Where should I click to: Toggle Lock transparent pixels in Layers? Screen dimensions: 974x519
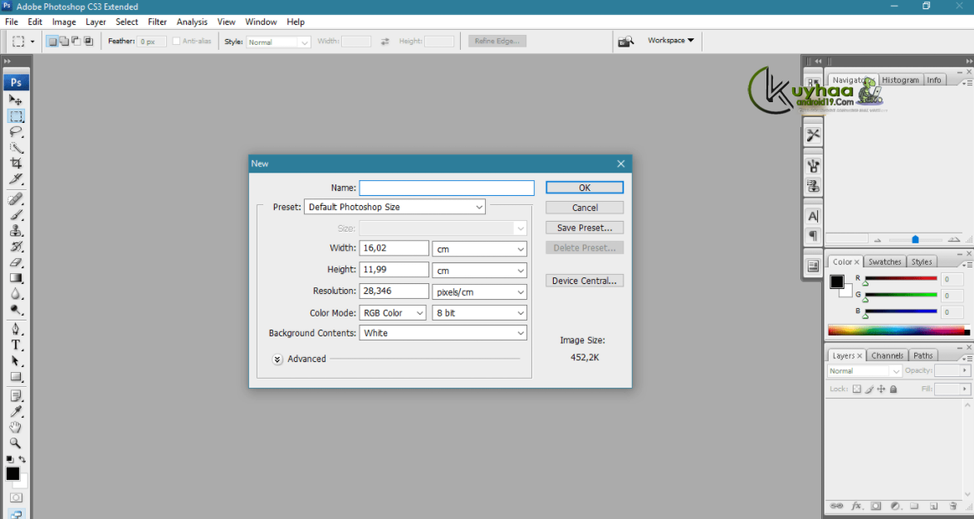(857, 389)
